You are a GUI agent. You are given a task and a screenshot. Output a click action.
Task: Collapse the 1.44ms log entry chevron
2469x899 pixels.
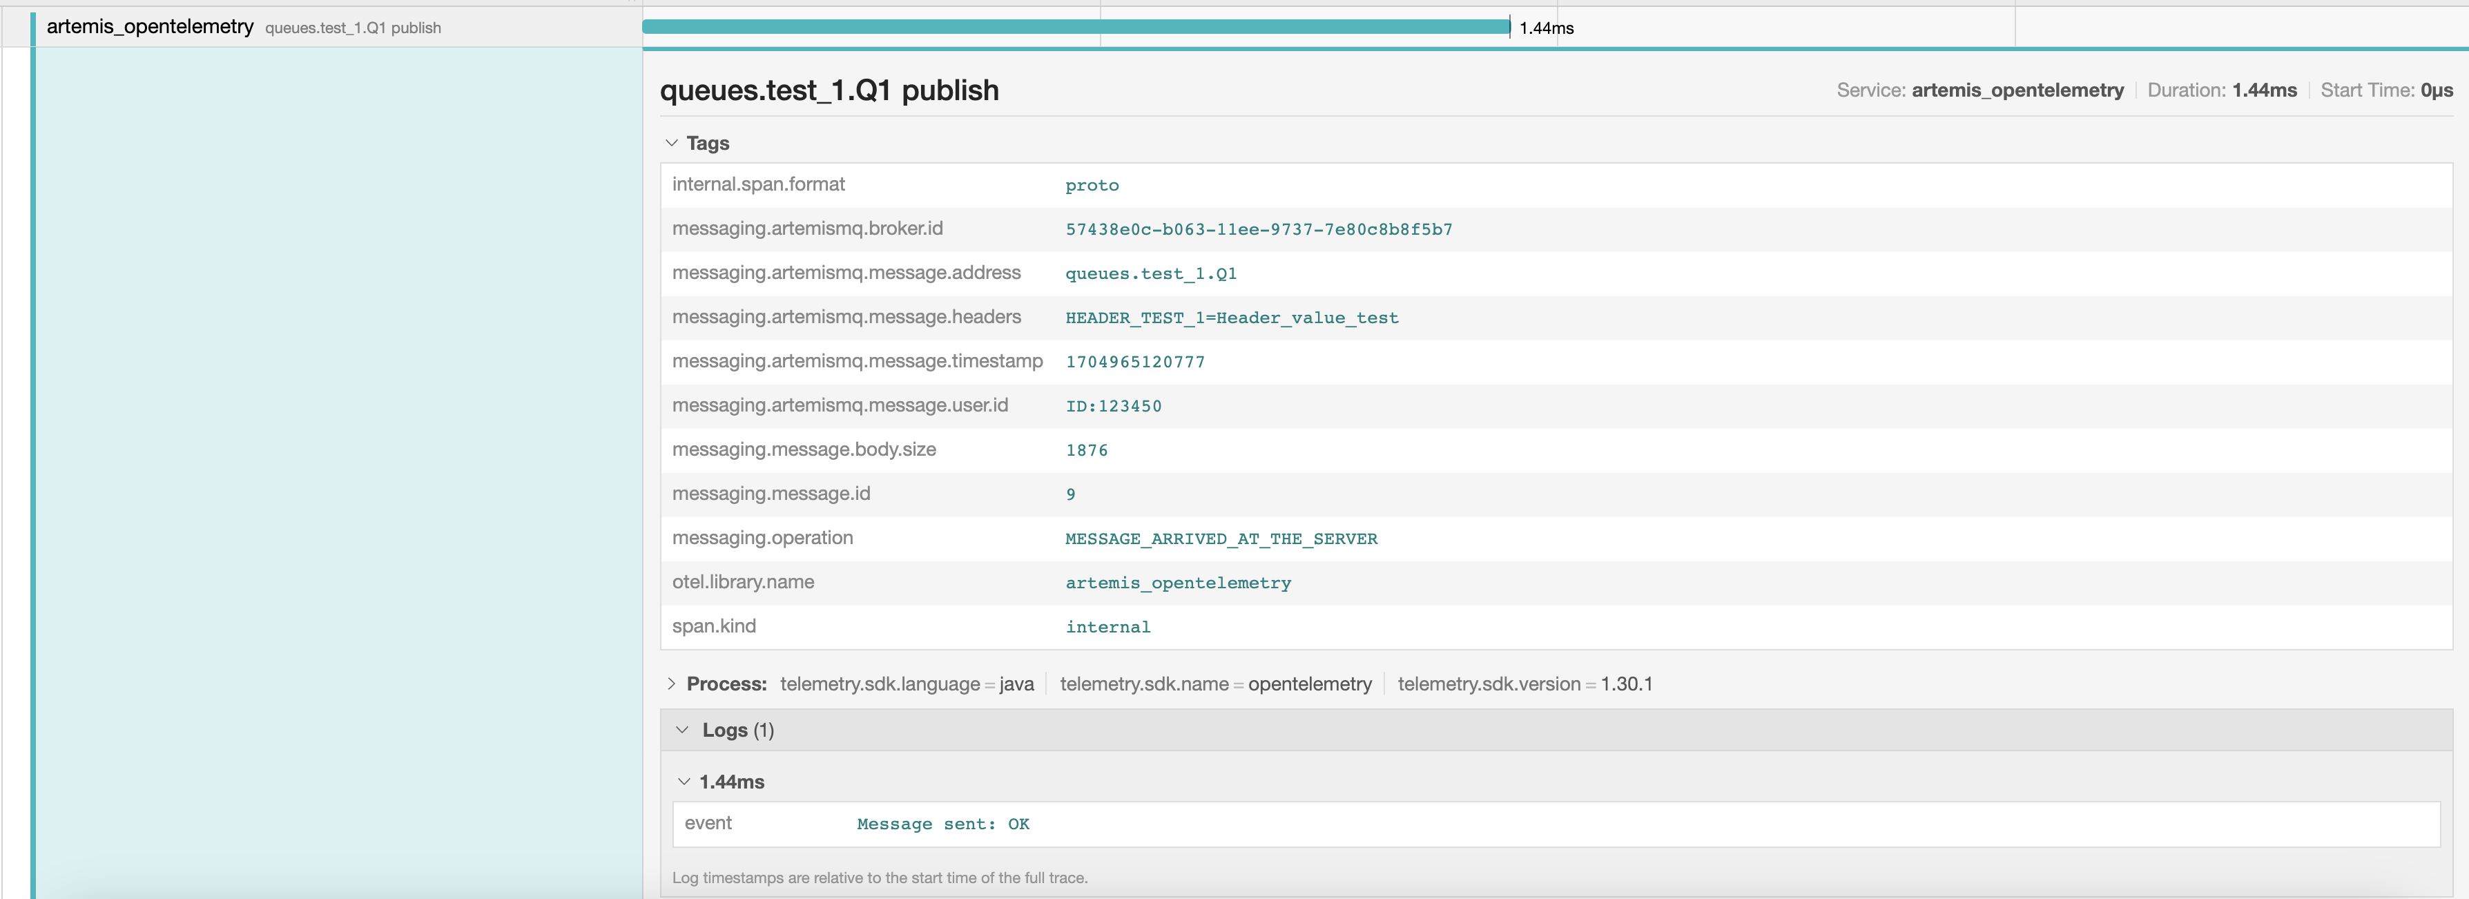click(684, 782)
